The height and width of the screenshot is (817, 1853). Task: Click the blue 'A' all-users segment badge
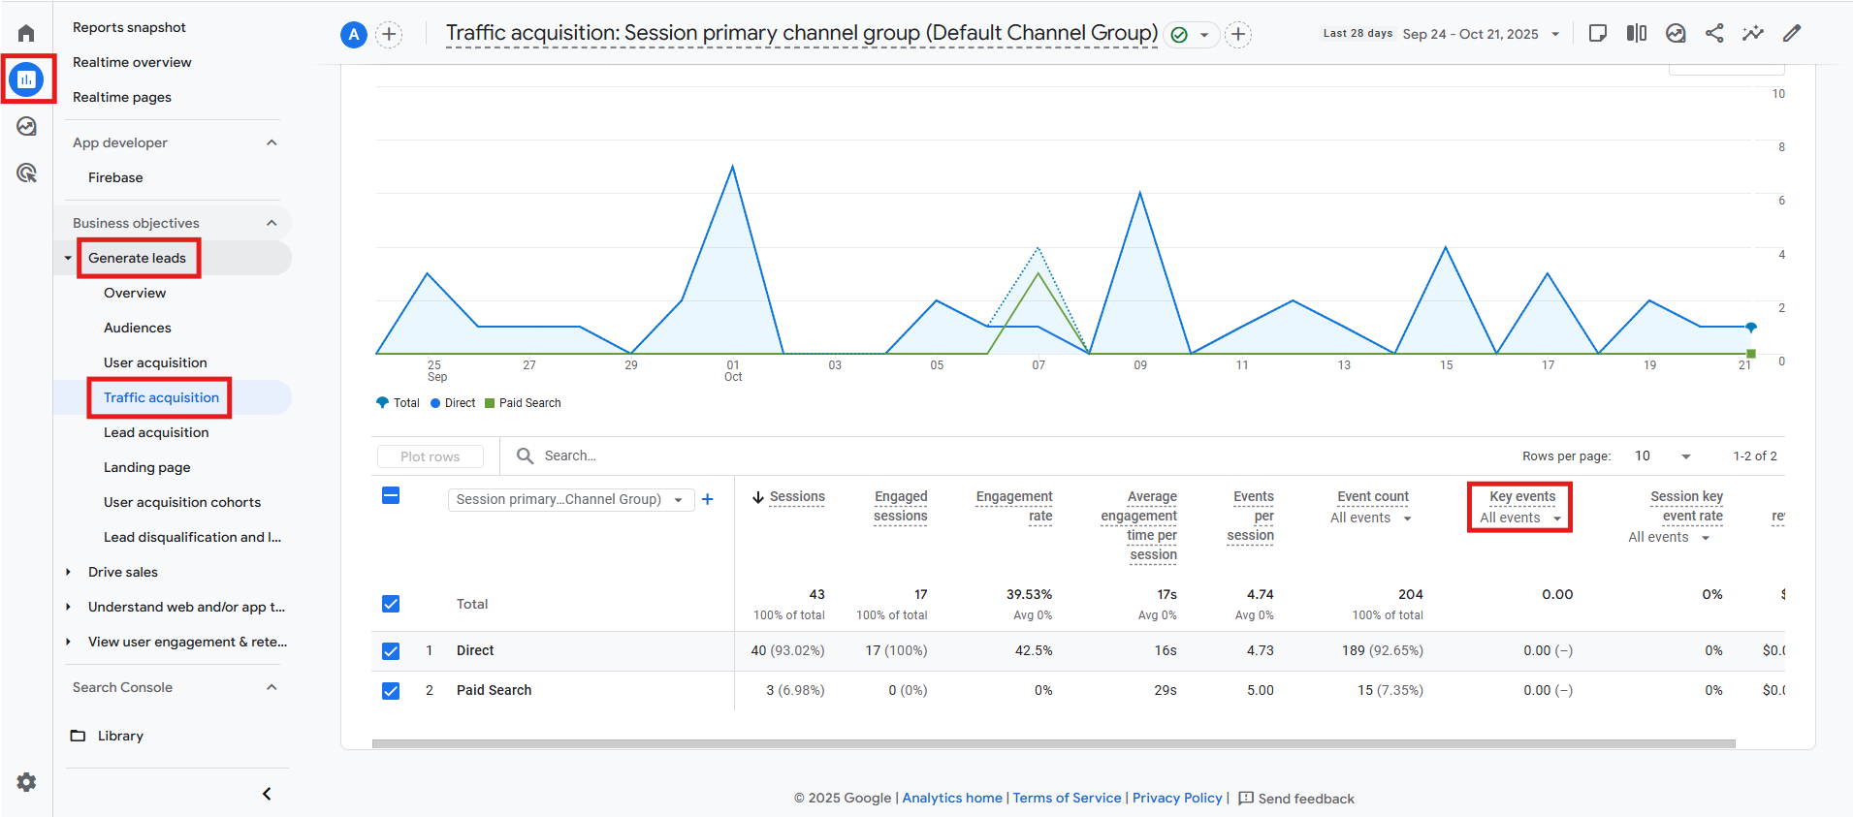point(354,35)
